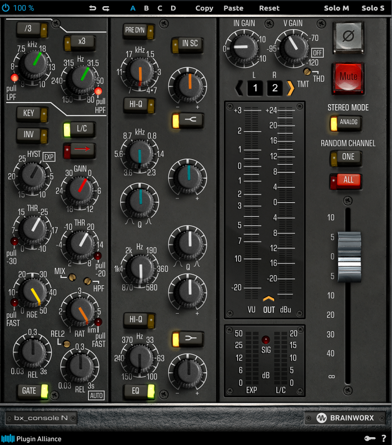Open the help question mark
This screenshot has width=392, height=445.
coord(384,438)
